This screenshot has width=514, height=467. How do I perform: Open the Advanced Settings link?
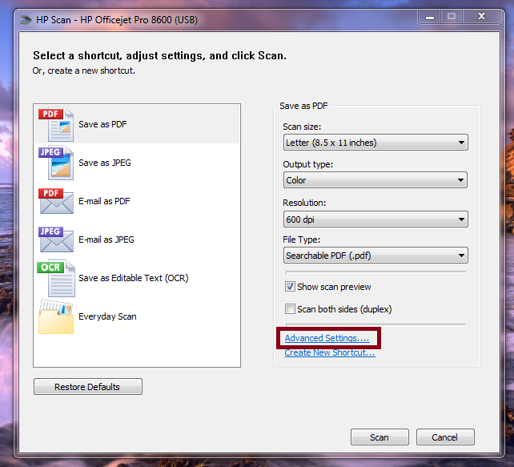pyautogui.click(x=327, y=338)
